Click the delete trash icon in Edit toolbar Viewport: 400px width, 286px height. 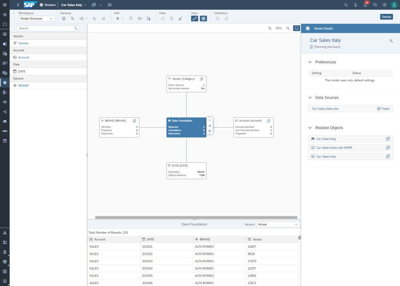131,18
